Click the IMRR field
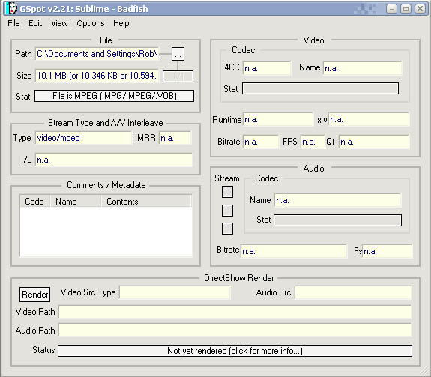 175,138
